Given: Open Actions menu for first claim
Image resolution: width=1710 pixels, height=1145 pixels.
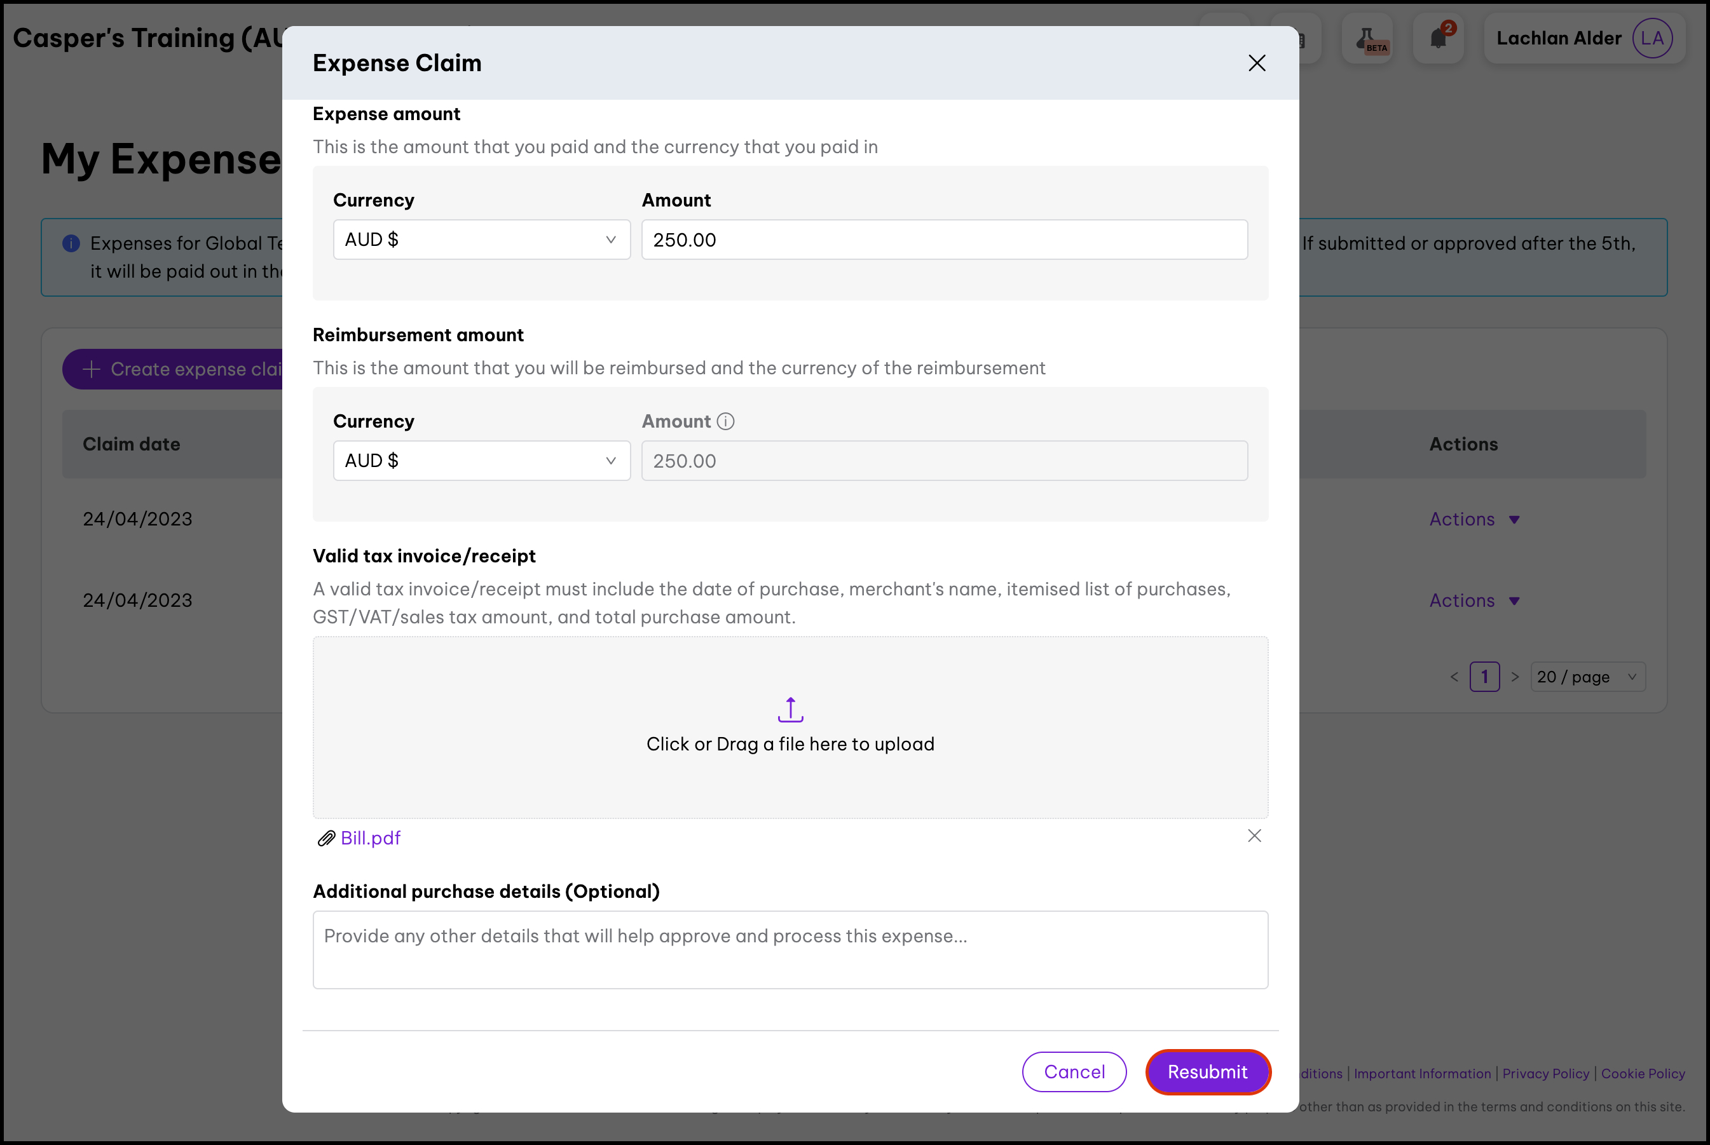Looking at the screenshot, I should point(1474,519).
